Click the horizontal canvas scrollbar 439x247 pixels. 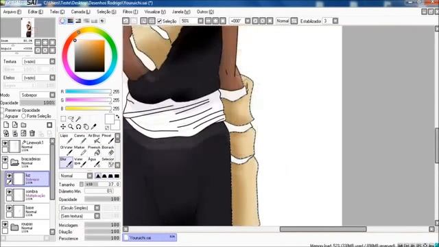point(323,229)
